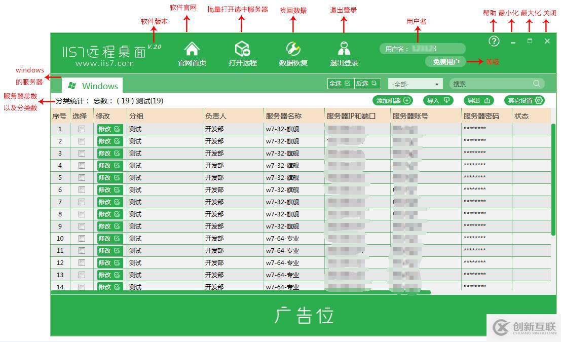Click the 打开远程 remote desktop icon
The image size is (561, 342).
tap(242, 49)
